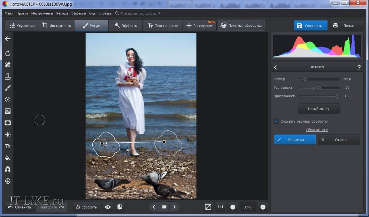Click the fit to screen icon
Screen dimensions: 369x217
coord(208,207)
